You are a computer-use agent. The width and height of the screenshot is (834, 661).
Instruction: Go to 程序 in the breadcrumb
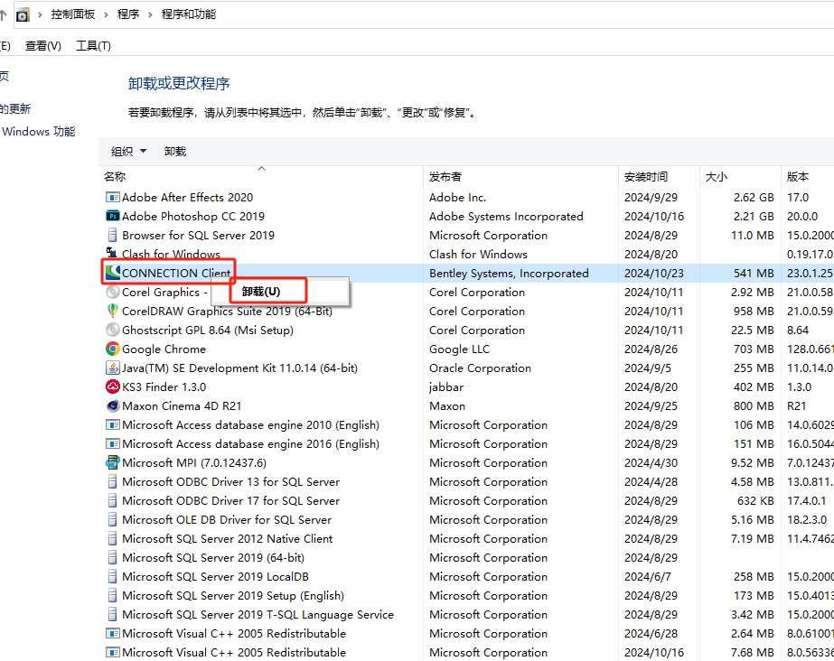coord(128,14)
